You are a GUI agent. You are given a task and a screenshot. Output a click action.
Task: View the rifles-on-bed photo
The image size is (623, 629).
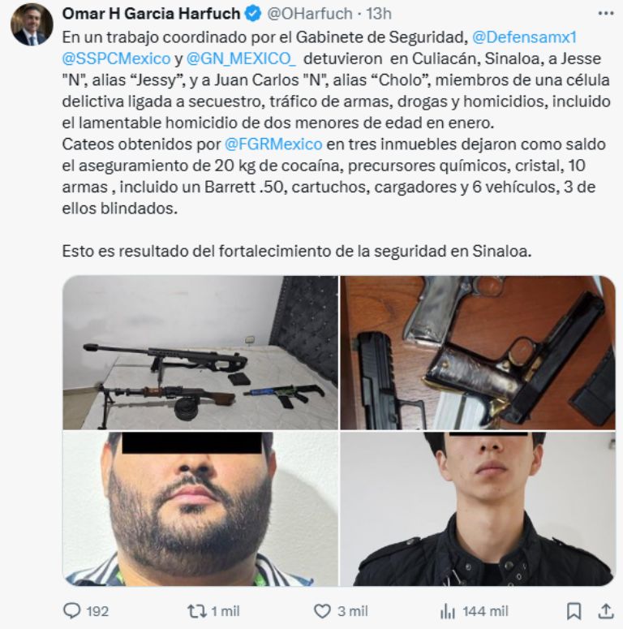pos(200,352)
